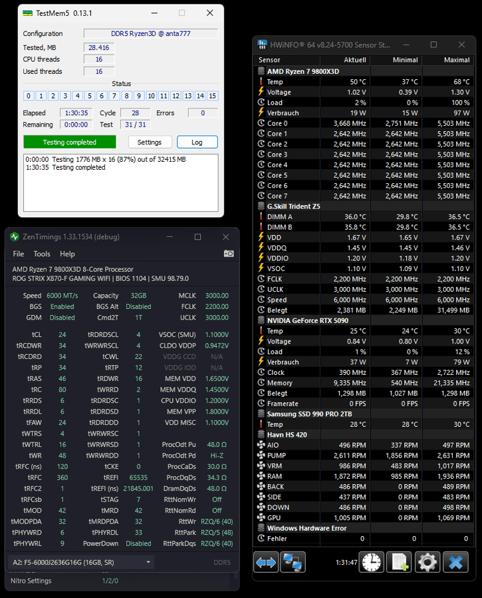Click Samsung SSD 990 PRO group icon
This screenshot has width=482, height=598.
click(261, 414)
